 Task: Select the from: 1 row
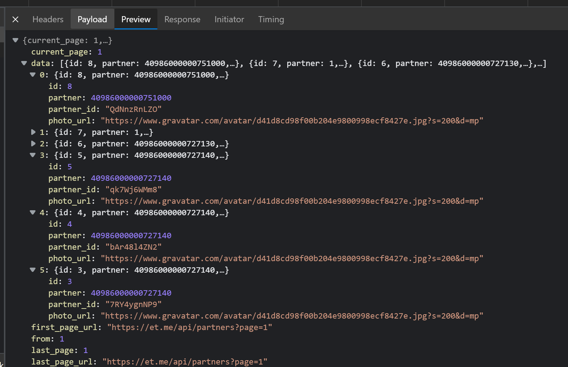pos(48,339)
